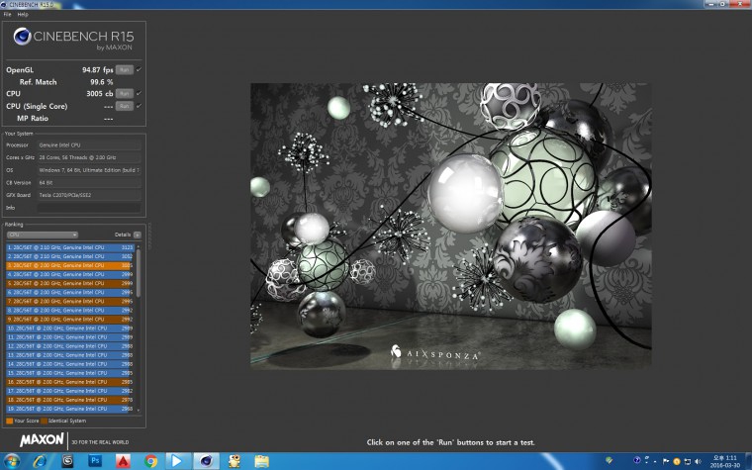Viewport: 752px width, 470px height.
Task: Run the OpenGL benchmark test
Action: 125,69
